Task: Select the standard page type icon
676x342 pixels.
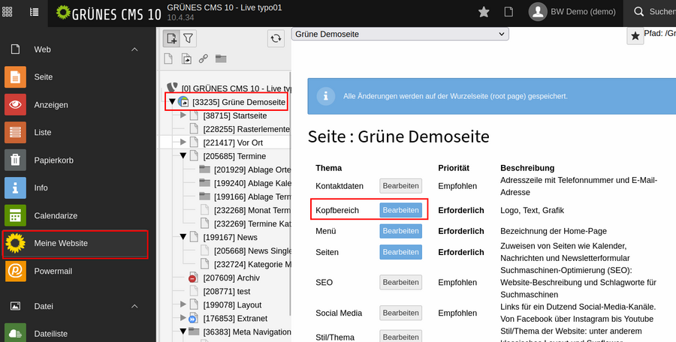Action: pyautogui.click(x=168, y=58)
